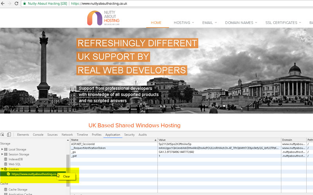Open Cache Storage in sidebar

[x=17, y=190]
